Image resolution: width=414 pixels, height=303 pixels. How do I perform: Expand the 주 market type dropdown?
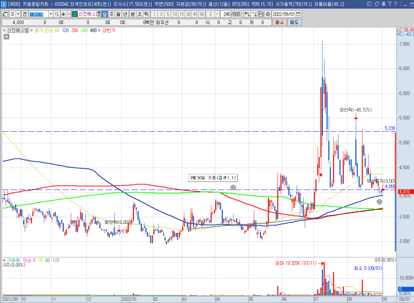18,14
